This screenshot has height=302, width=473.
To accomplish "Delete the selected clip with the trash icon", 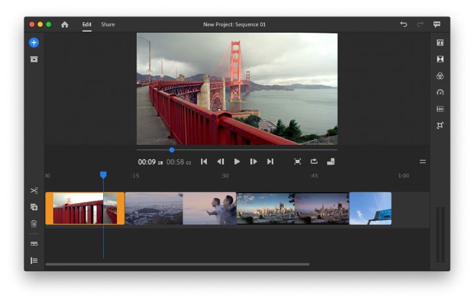I will click(34, 223).
